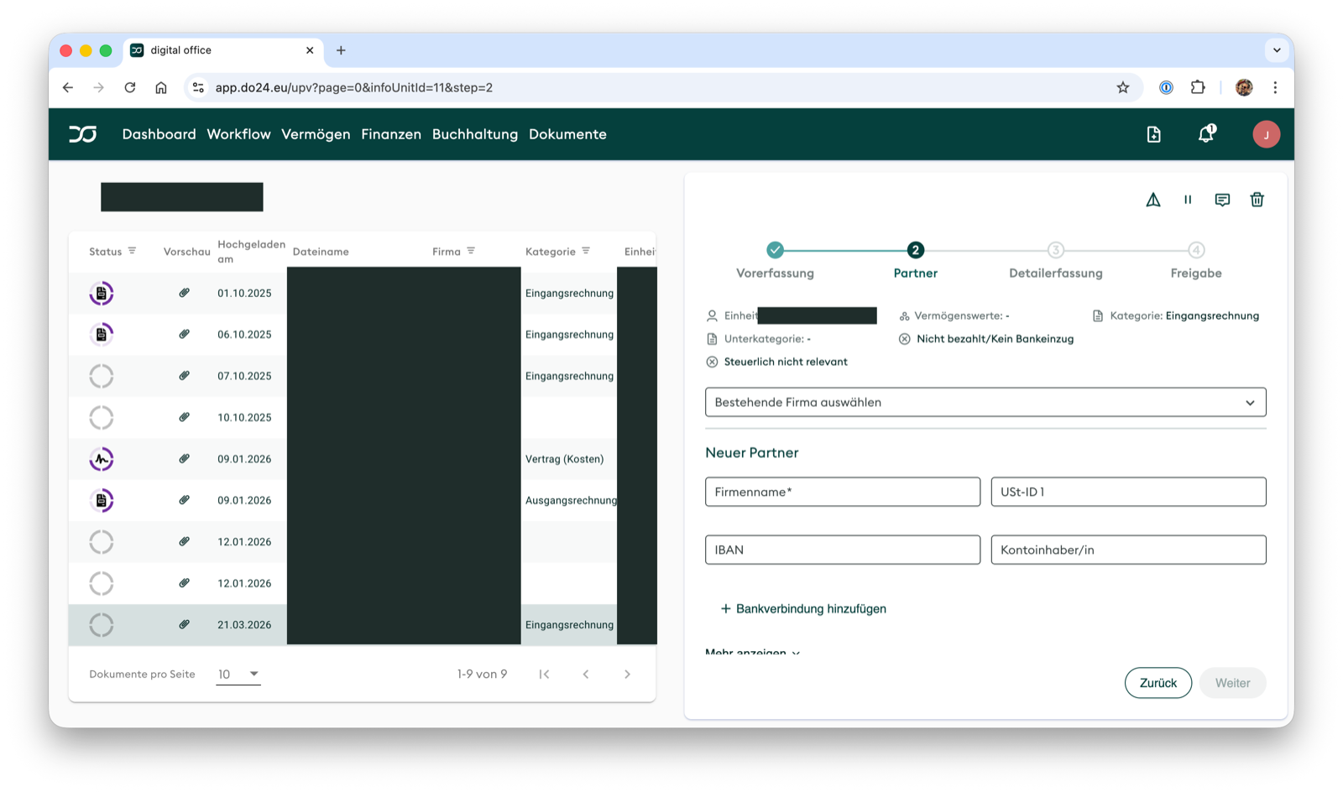Select the Freigabe step 4

[x=1196, y=260]
